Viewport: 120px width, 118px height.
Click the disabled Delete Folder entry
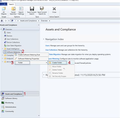[x=61, y=70]
